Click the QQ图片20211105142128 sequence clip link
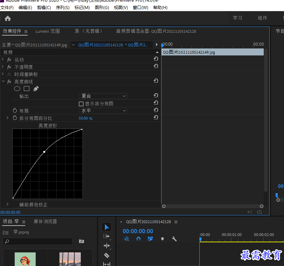 pyautogui.click(x=113, y=45)
